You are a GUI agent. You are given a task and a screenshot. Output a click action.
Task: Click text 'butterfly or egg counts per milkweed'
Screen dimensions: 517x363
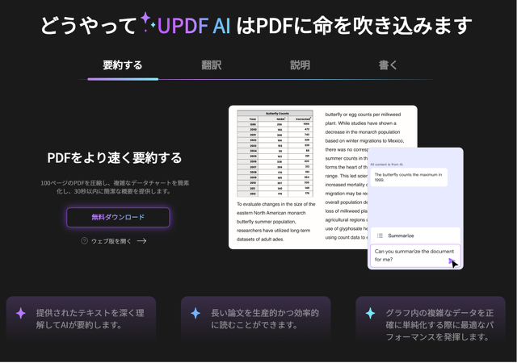point(363,115)
